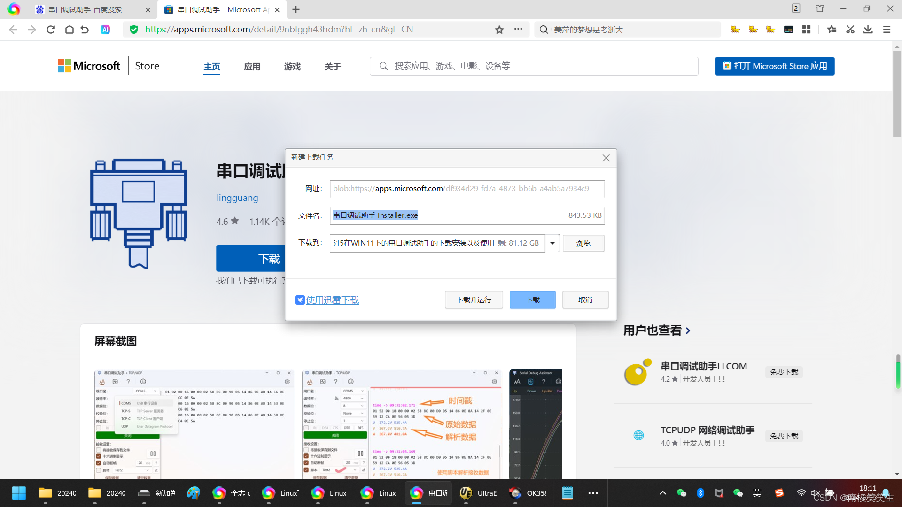Close the Baidu search tab
902x507 pixels.
point(148,9)
